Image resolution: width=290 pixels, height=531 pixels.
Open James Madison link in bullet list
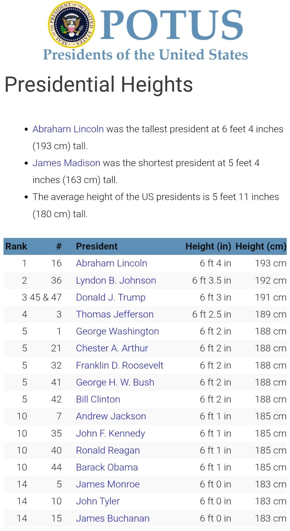pyautogui.click(x=66, y=163)
